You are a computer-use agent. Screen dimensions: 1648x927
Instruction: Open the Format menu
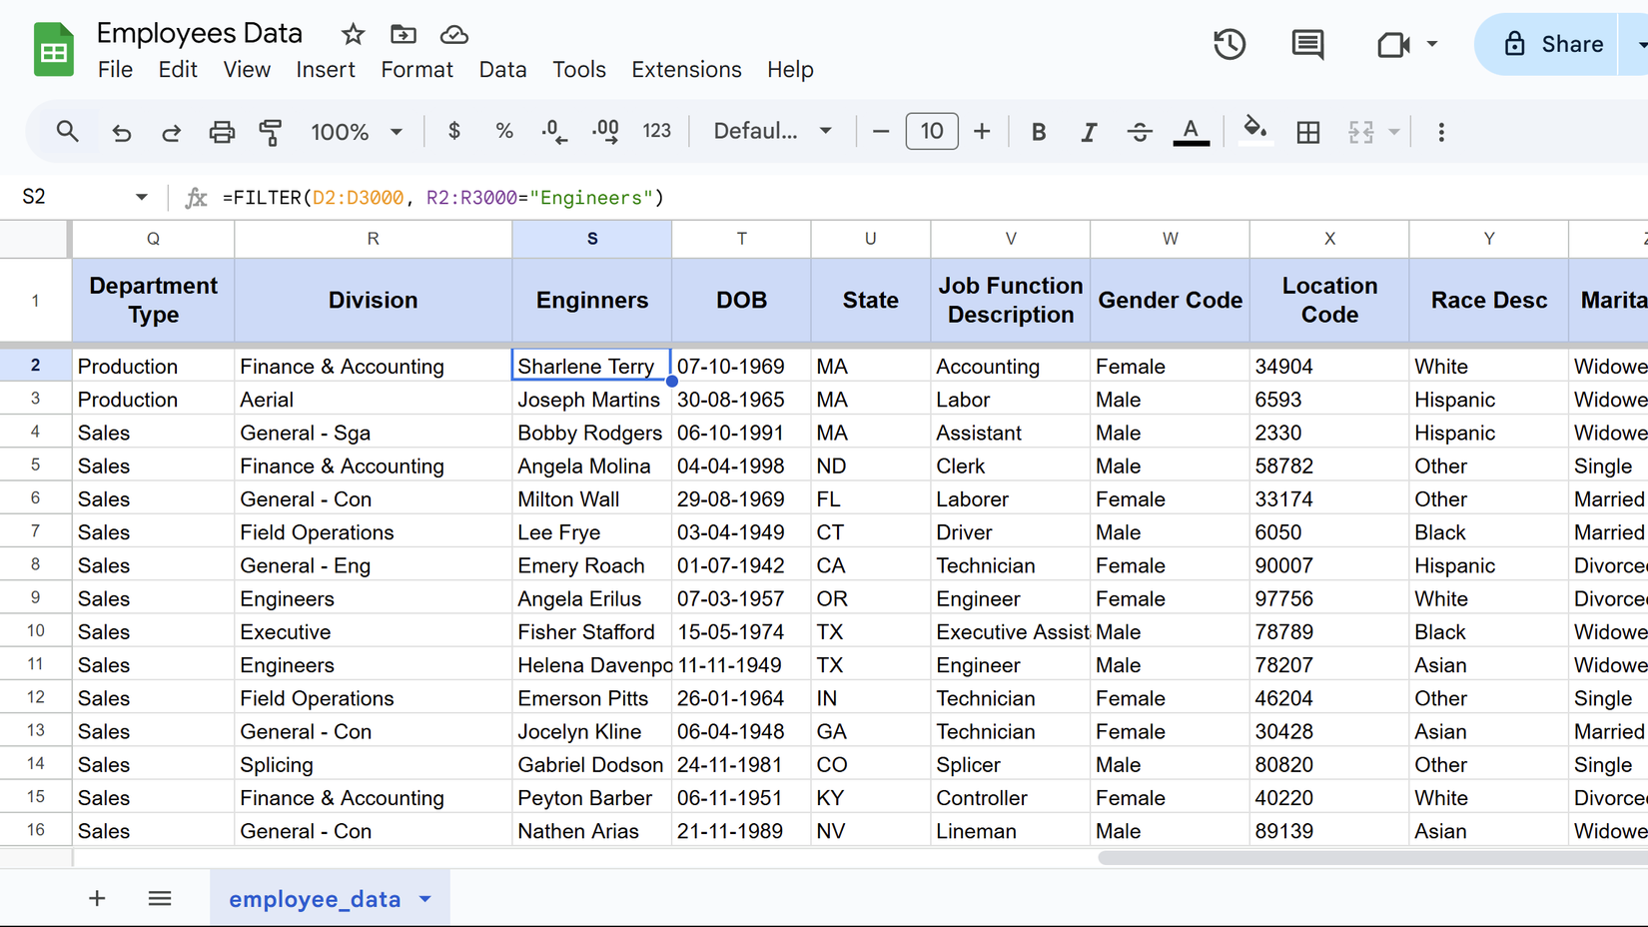[416, 69]
